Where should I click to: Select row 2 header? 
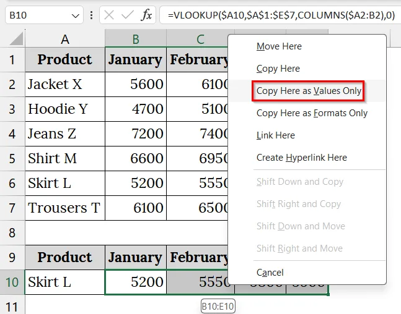tap(12, 85)
